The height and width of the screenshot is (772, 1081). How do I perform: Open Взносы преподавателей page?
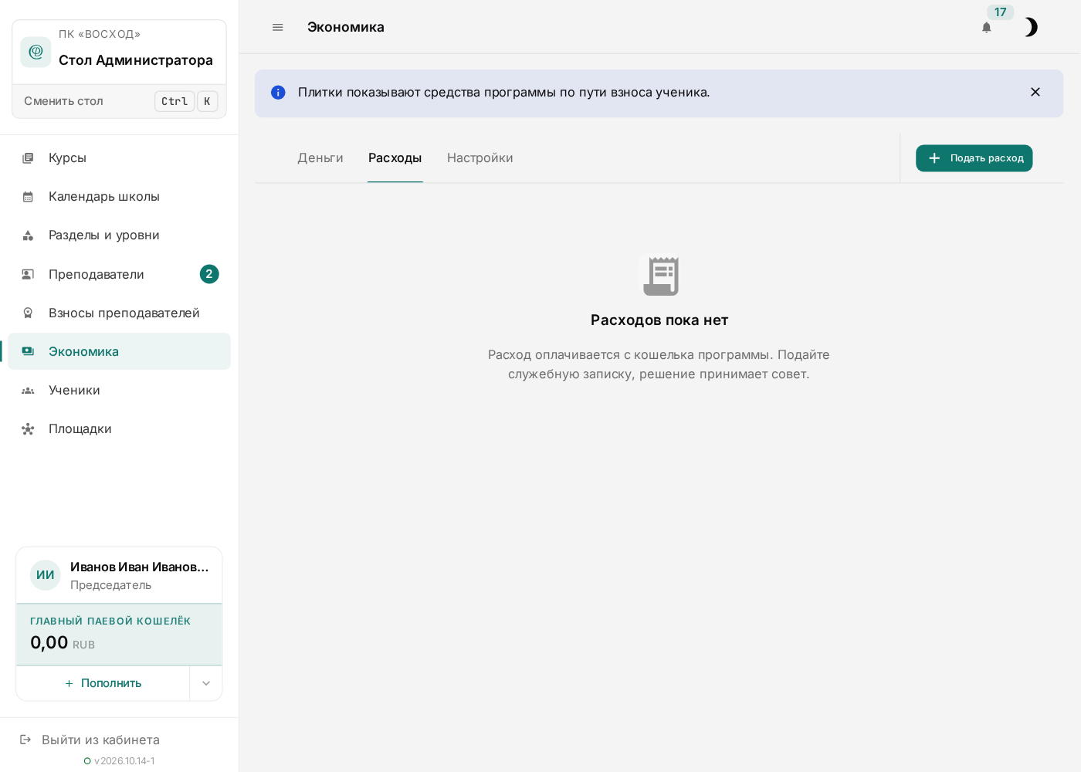(120, 313)
